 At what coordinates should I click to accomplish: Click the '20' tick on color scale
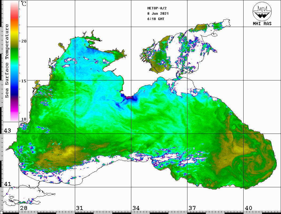(x=24, y=41)
